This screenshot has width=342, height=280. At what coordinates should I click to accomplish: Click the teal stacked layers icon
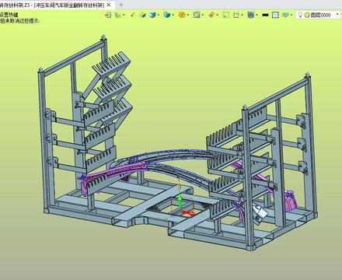click(285, 15)
